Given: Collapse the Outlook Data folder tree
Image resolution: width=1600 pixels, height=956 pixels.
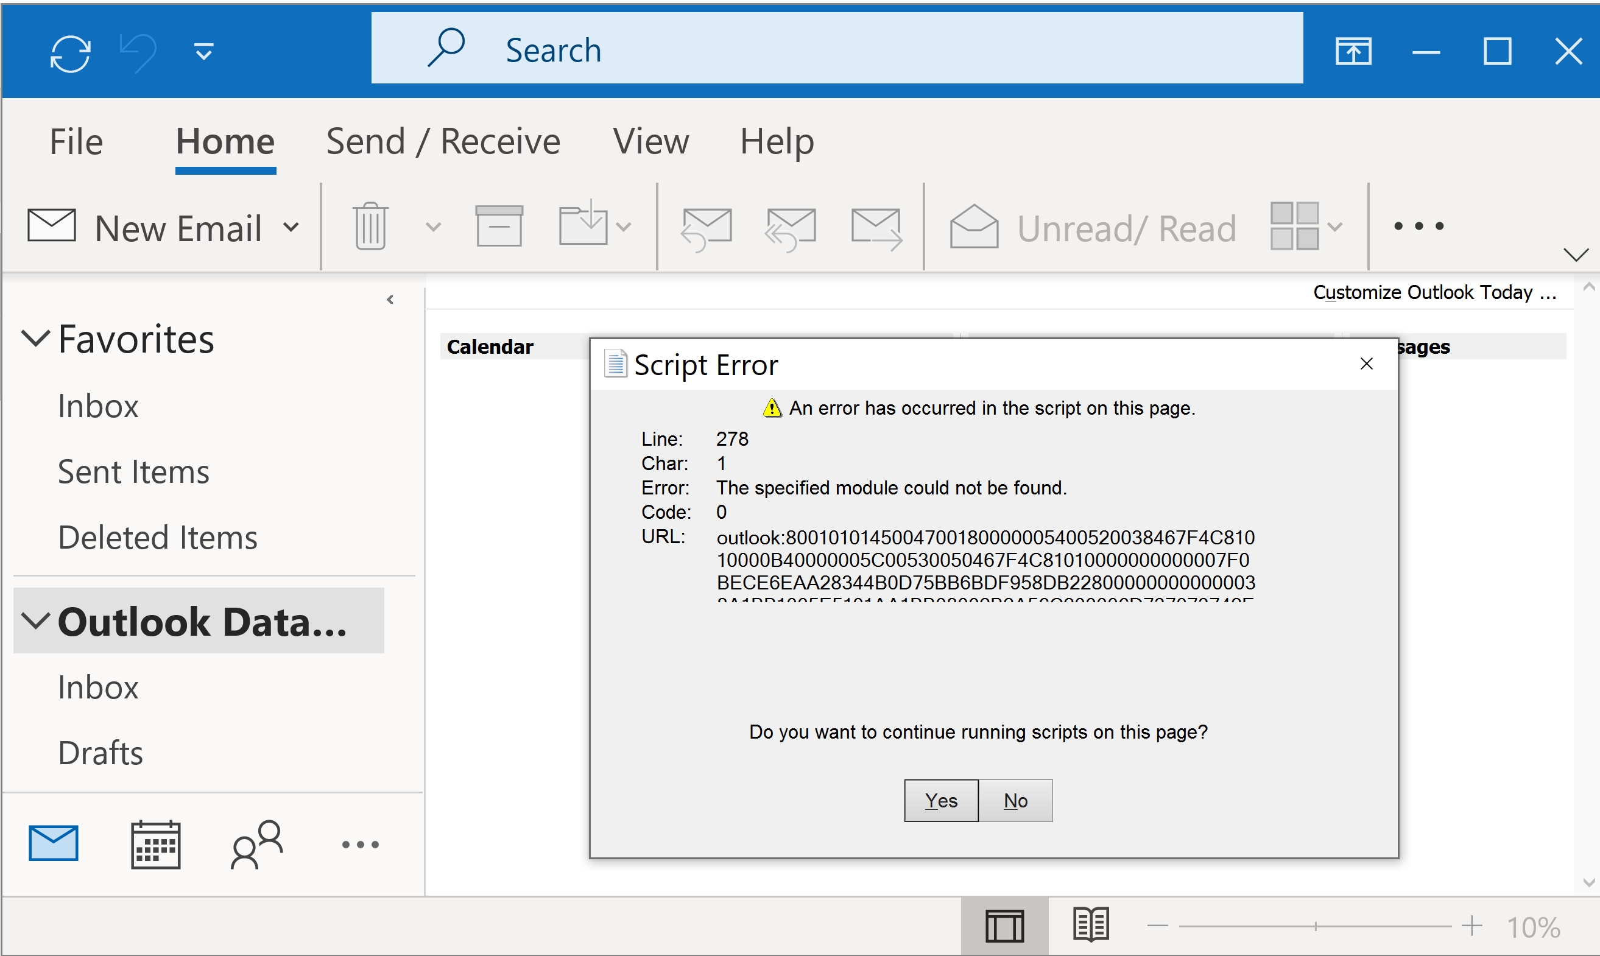Looking at the screenshot, I should 35,620.
